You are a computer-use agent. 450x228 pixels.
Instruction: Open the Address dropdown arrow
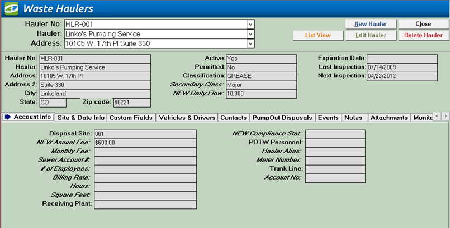click(250, 44)
